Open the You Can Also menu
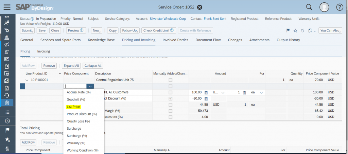 (x=330, y=30)
